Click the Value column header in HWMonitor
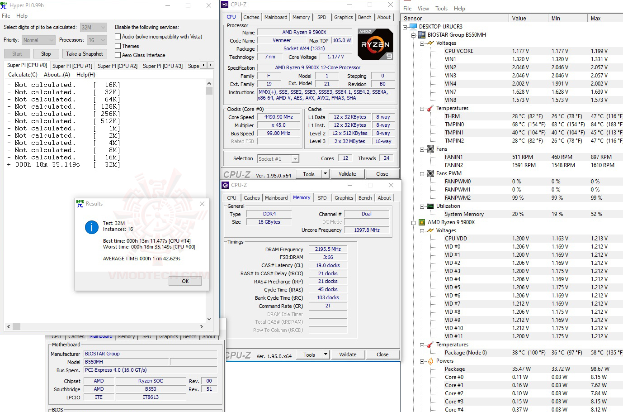 point(528,19)
